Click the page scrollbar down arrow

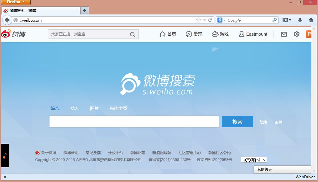point(314,171)
